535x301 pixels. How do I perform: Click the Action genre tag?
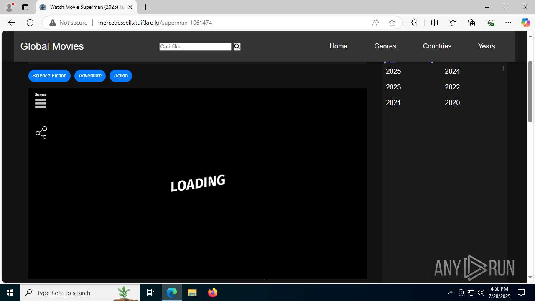pyautogui.click(x=121, y=76)
